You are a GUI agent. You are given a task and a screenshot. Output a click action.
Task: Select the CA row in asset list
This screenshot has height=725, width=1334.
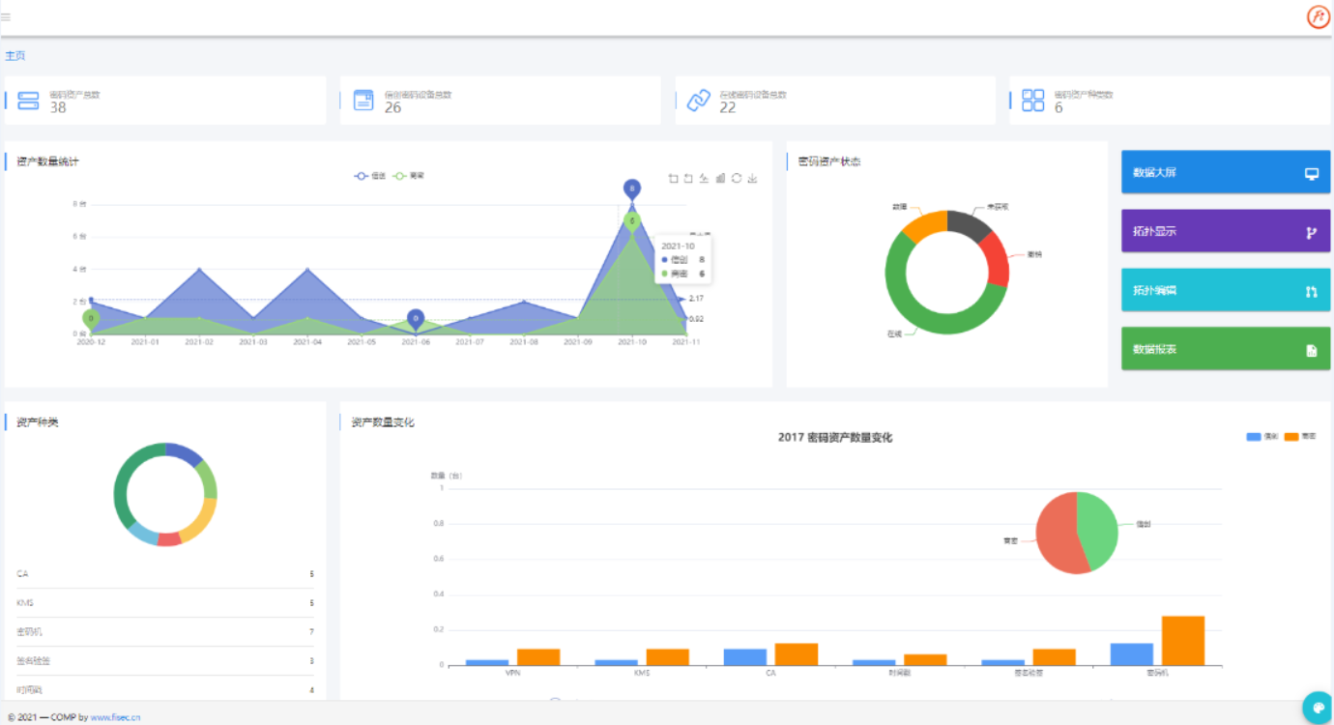(164, 574)
